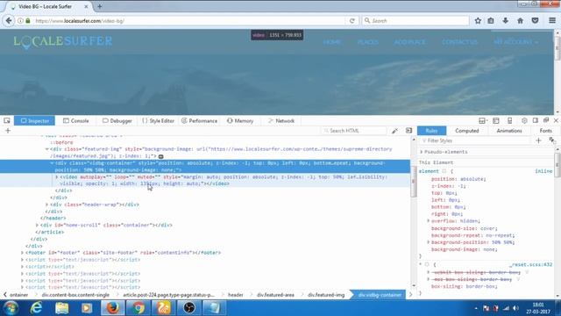Select the Animations sidebar tab
Image resolution: width=561 pixels, height=316 pixels.
click(509, 131)
